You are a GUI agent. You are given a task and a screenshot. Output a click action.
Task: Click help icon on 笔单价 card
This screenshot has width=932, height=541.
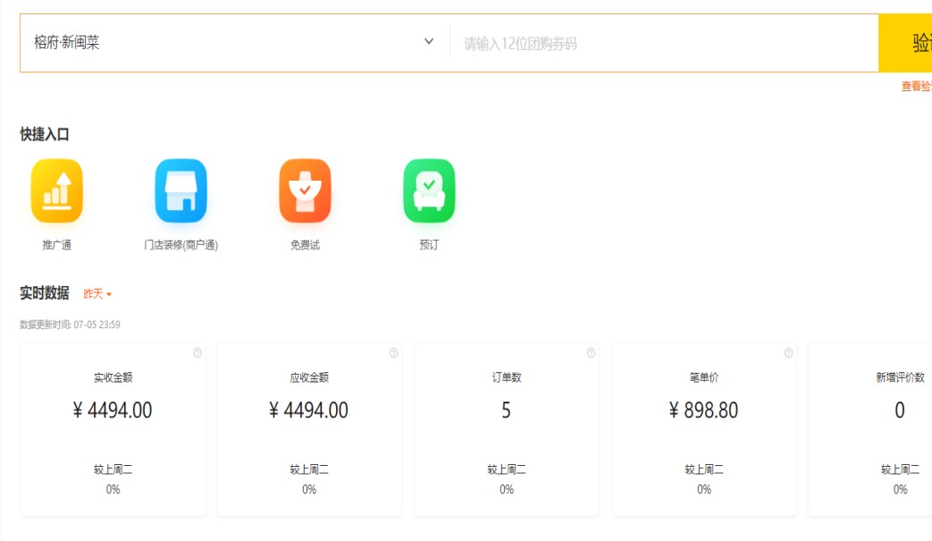(788, 353)
